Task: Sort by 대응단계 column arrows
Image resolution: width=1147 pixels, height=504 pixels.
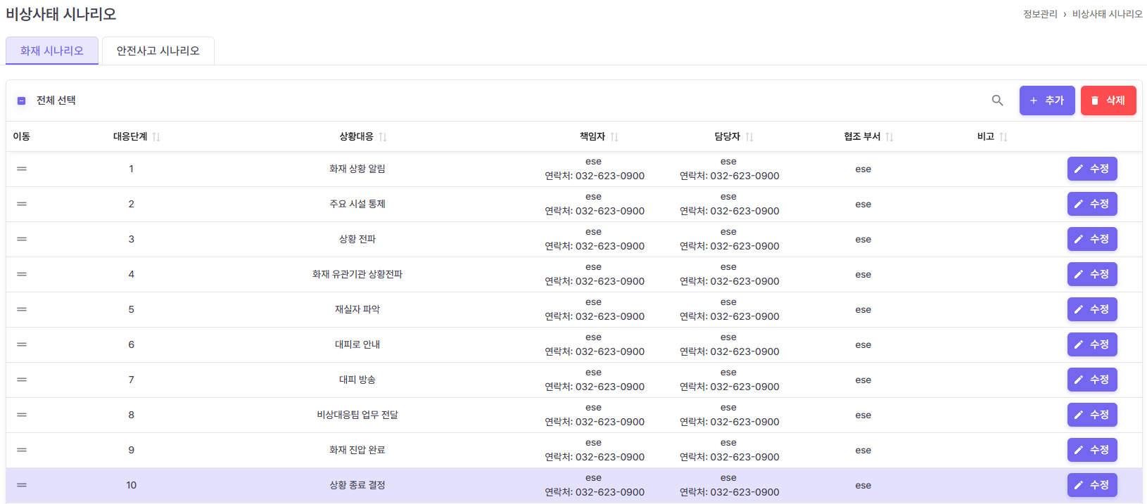Action: point(156,137)
